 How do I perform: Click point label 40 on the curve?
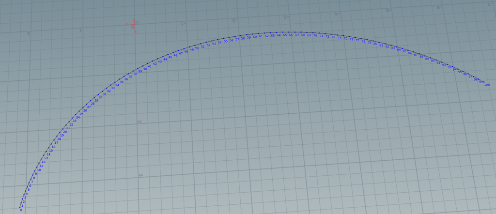[145, 69]
